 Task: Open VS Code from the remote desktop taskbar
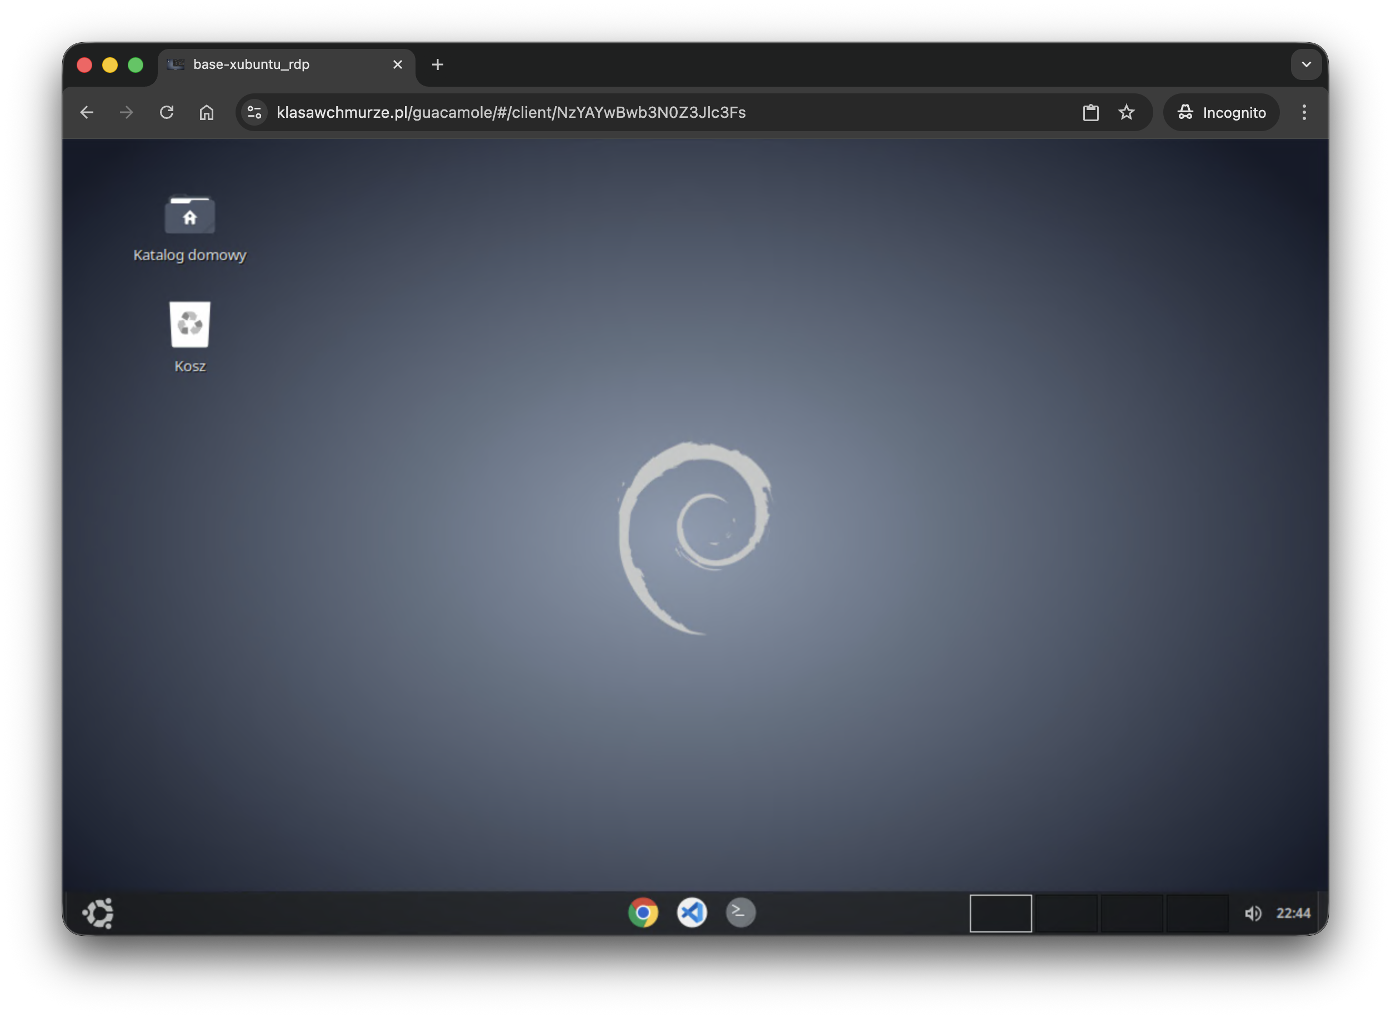(x=692, y=912)
